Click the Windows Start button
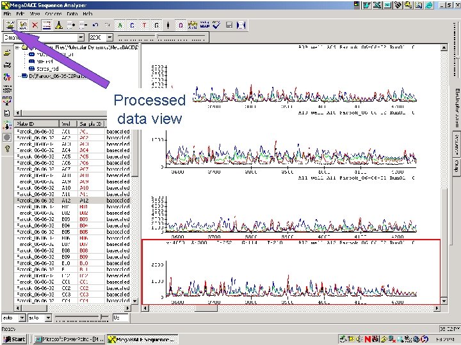This screenshot has height=345, width=461. [14, 339]
